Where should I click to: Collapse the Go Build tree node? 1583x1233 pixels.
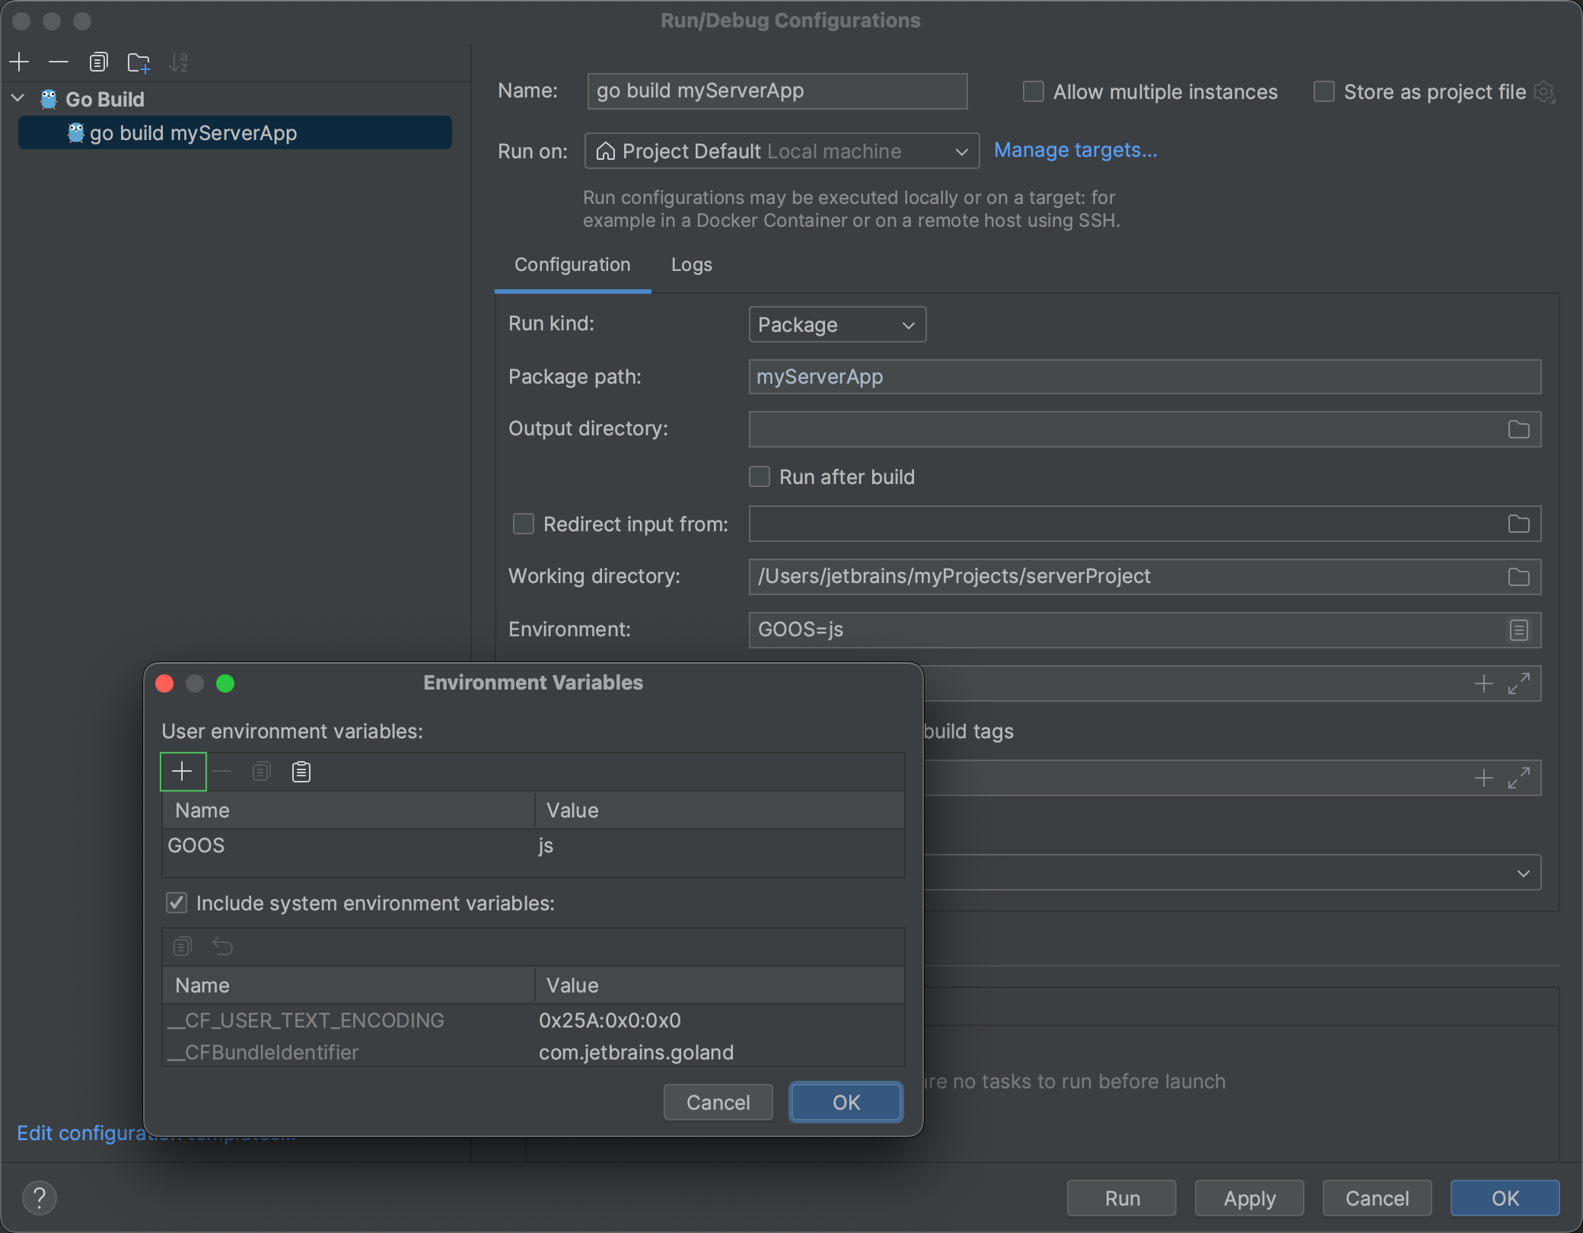(x=15, y=98)
